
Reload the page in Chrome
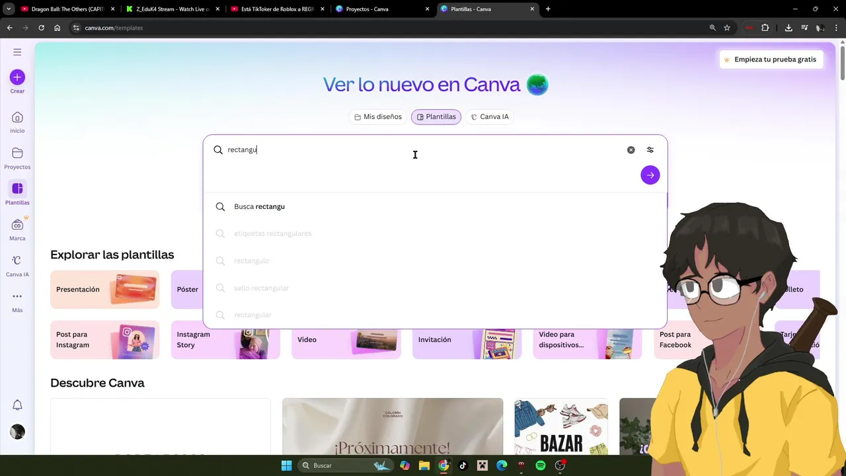(x=41, y=28)
